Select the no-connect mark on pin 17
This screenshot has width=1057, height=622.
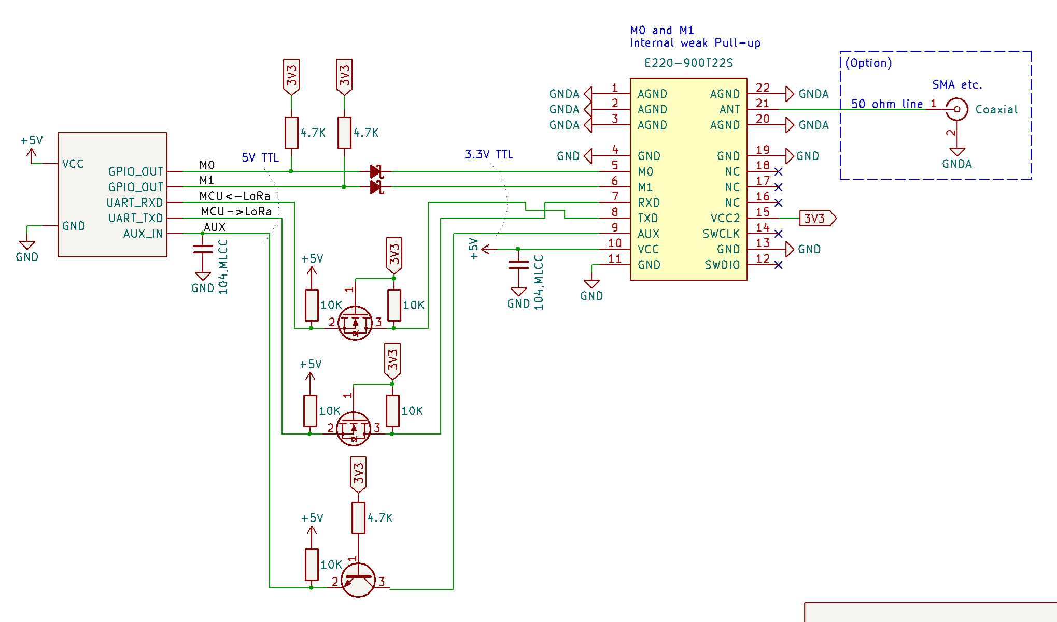[x=778, y=187]
